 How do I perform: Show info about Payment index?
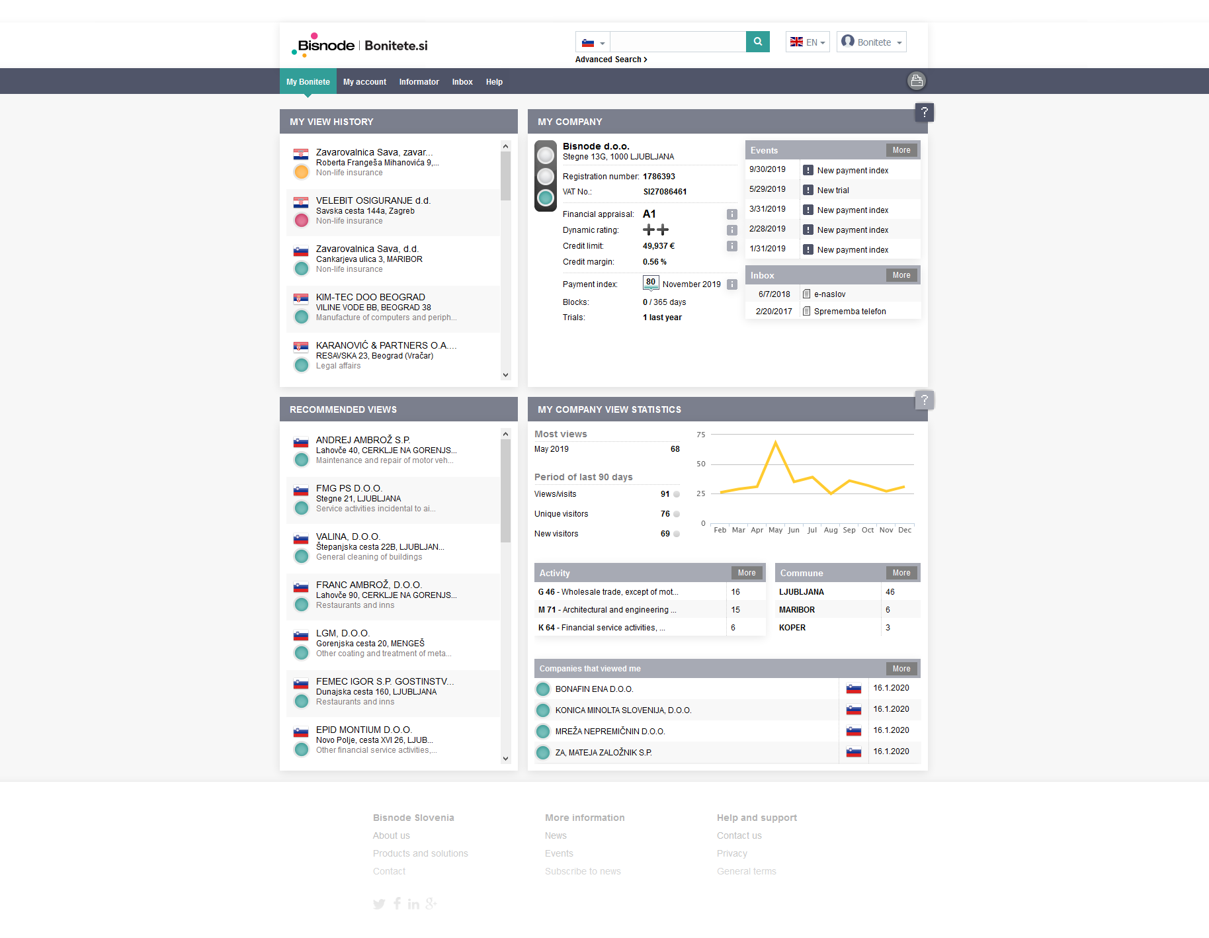coord(731,284)
